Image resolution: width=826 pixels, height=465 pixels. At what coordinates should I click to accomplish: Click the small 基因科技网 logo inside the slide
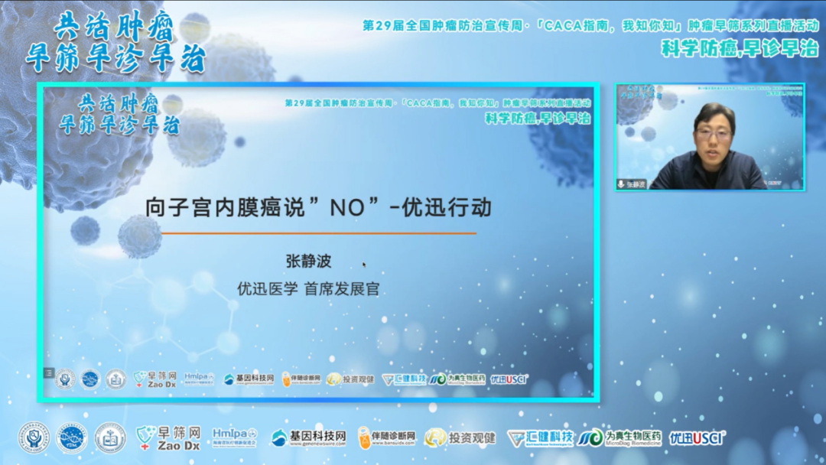click(249, 379)
